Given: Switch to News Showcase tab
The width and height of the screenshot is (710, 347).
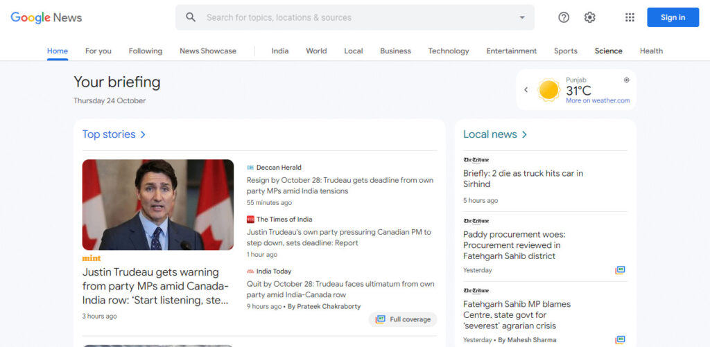Looking at the screenshot, I should [208, 51].
